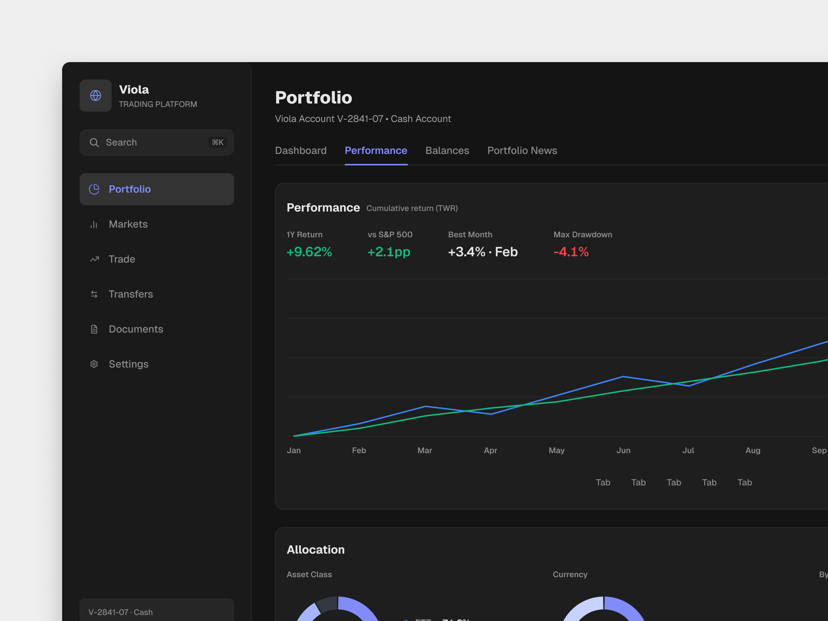Switch to the Balances tab
828x621 pixels.
click(x=447, y=151)
